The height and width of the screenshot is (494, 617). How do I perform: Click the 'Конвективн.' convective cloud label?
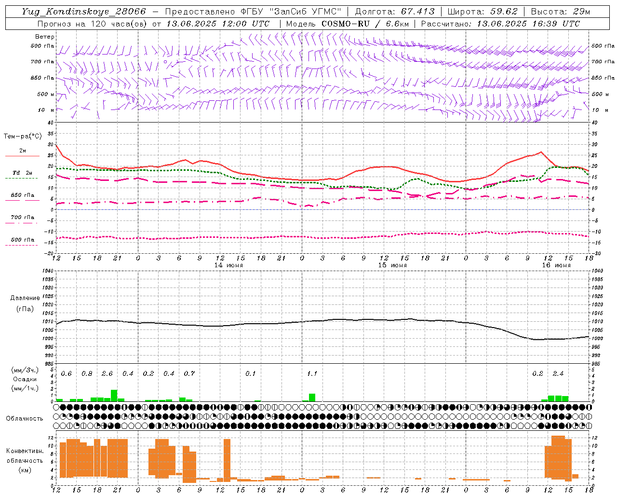tap(25, 451)
